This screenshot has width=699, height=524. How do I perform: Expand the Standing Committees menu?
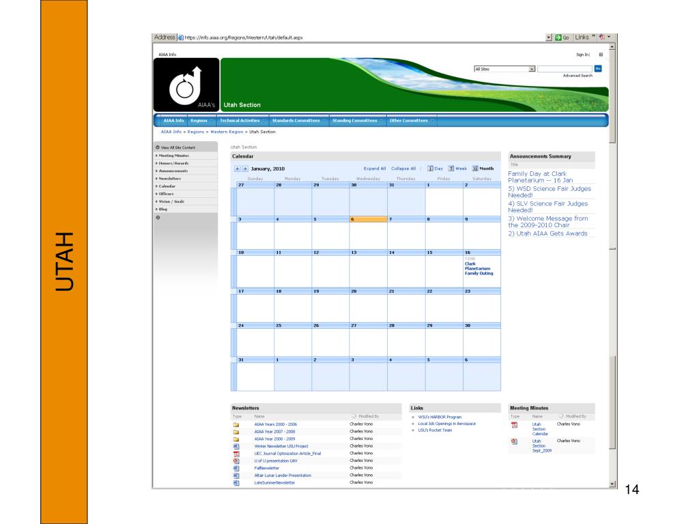click(x=381, y=121)
